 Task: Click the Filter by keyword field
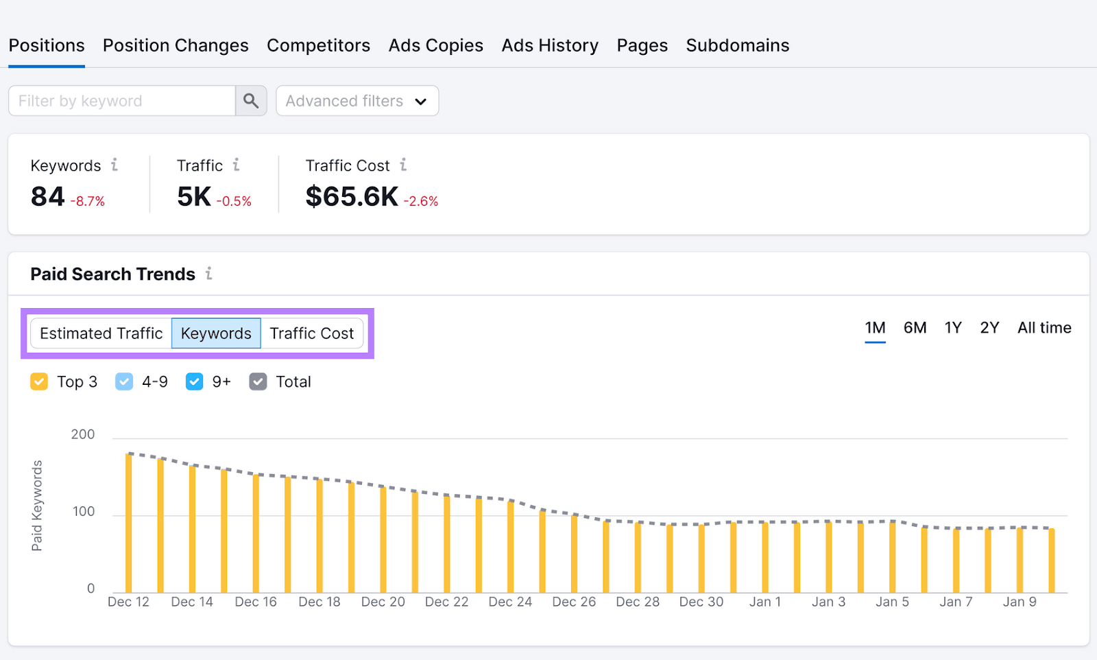click(x=122, y=101)
